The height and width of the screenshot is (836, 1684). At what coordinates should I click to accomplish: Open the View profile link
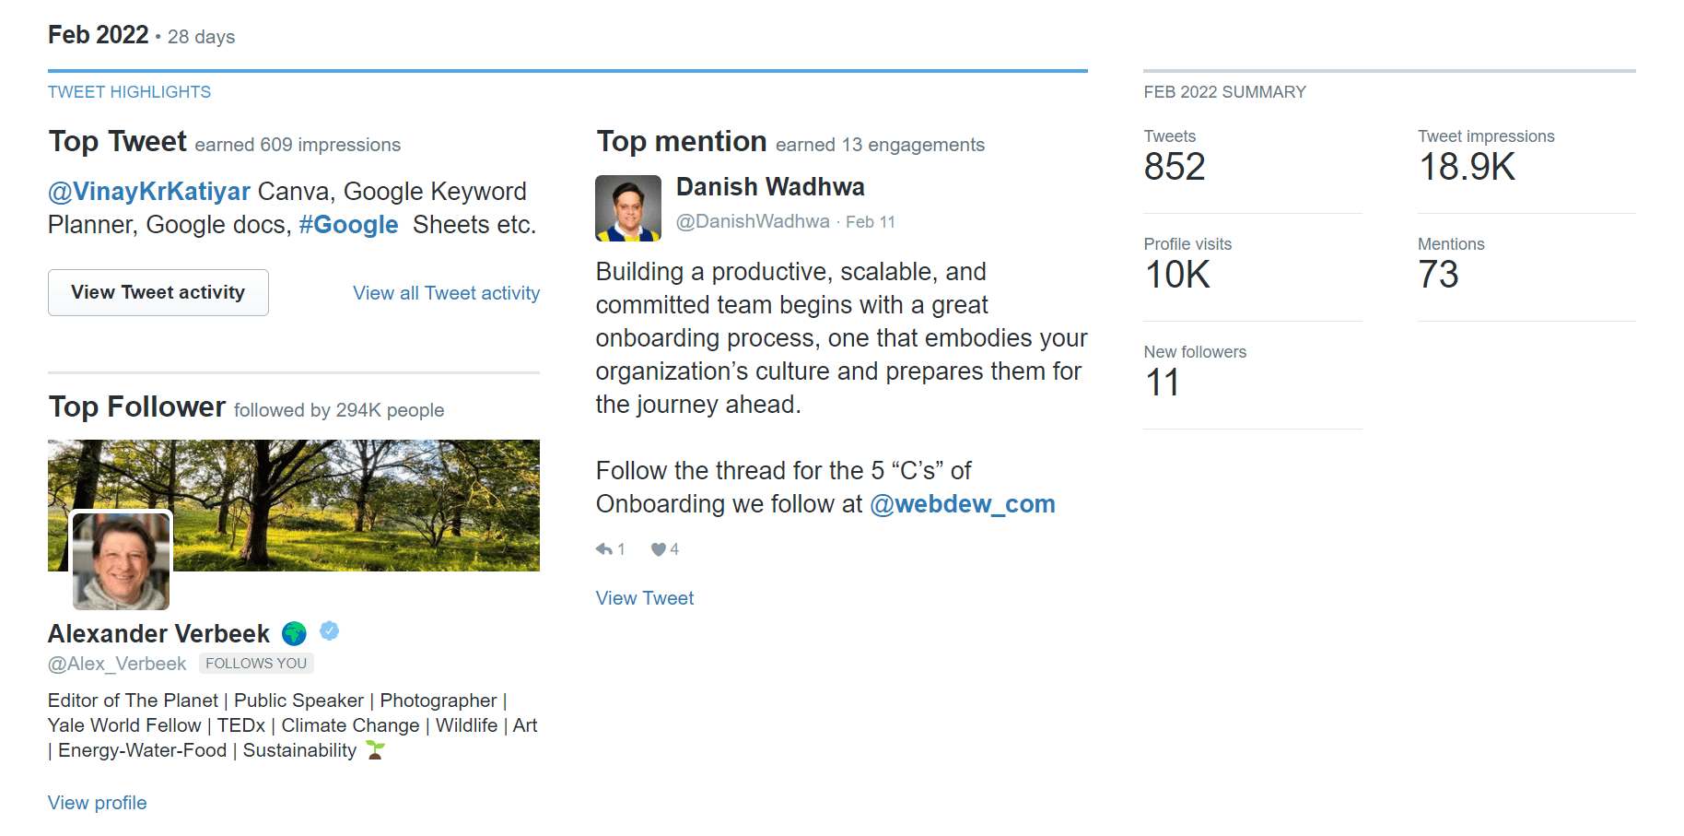coord(97,803)
